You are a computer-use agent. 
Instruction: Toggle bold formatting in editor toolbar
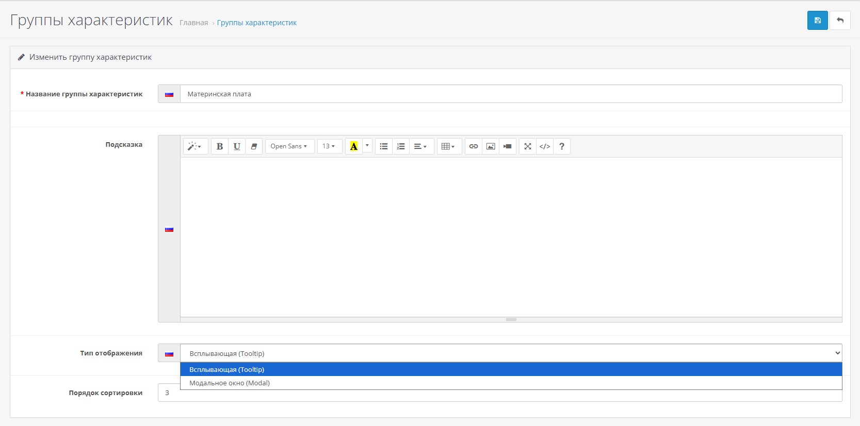[x=220, y=146]
